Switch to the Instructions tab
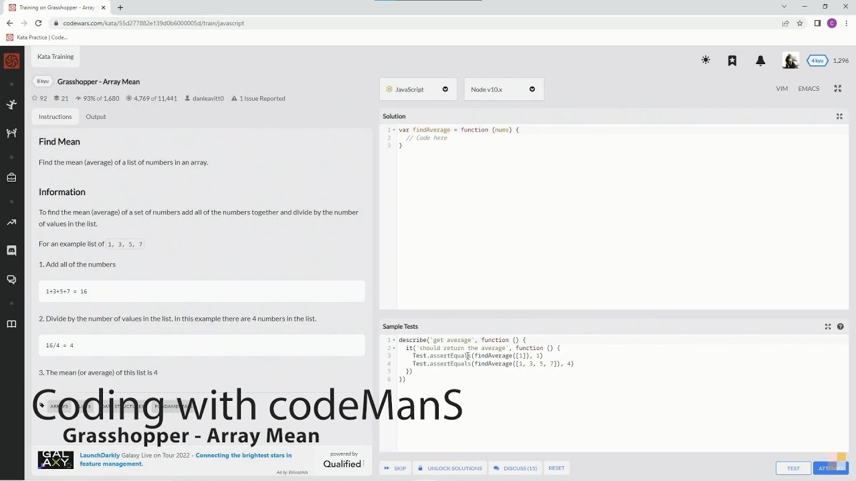Image resolution: width=856 pixels, height=481 pixels. pos(55,117)
